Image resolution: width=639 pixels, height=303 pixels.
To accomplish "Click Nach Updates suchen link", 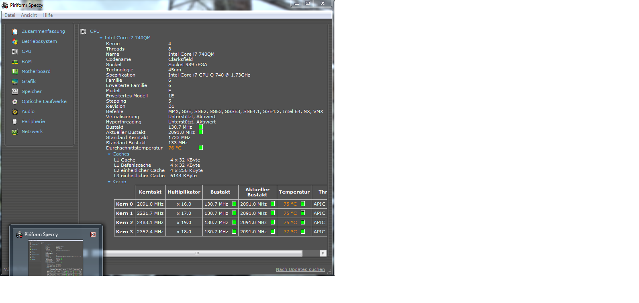I will click(x=300, y=269).
